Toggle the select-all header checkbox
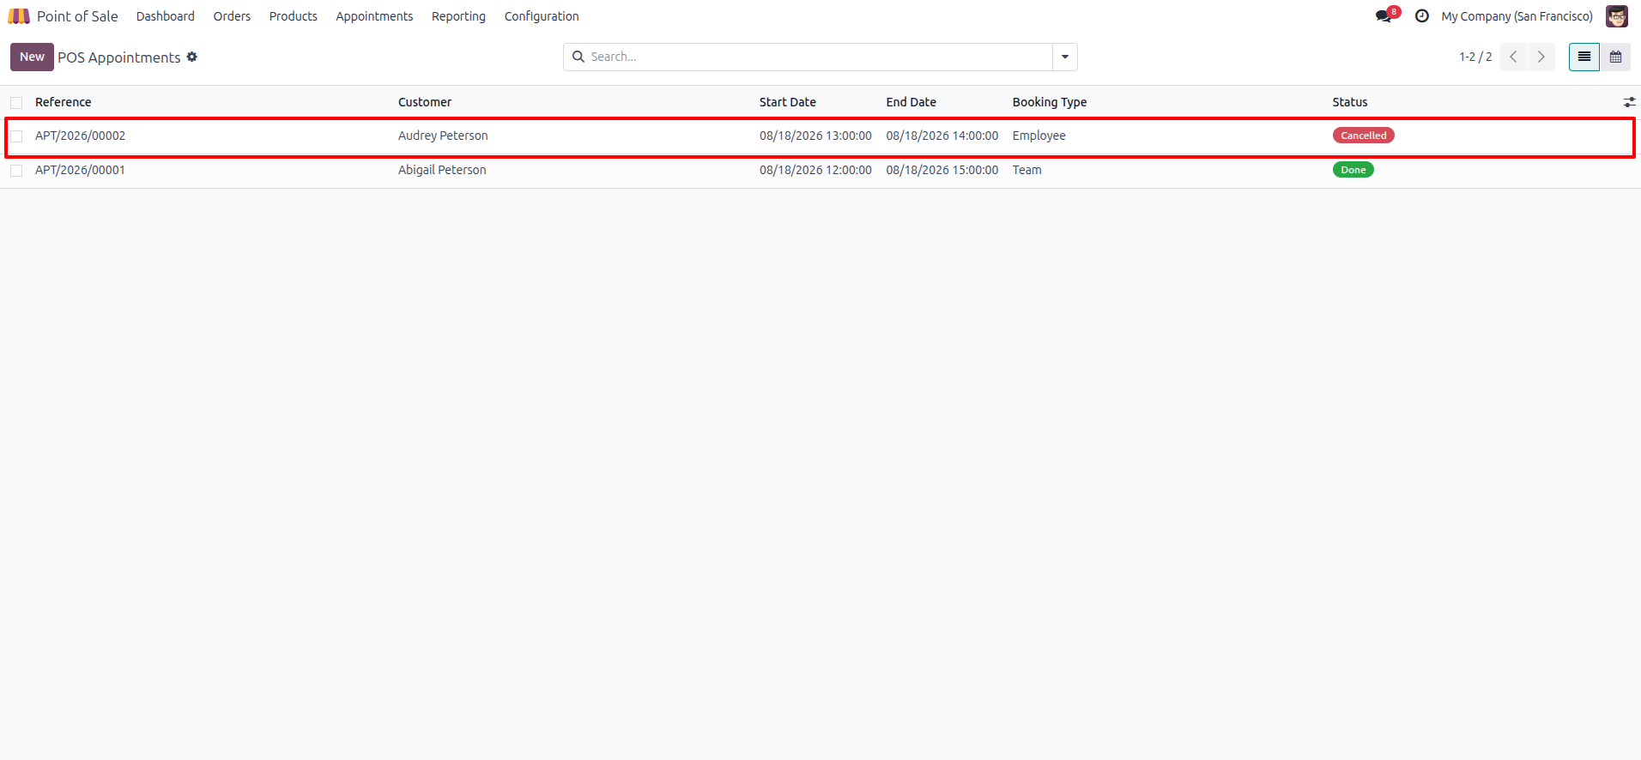Image resolution: width=1641 pixels, height=760 pixels. click(x=16, y=103)
